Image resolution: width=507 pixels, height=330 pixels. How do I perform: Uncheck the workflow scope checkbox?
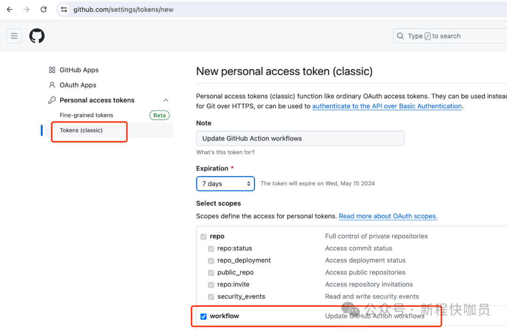(x=203, y=316)
